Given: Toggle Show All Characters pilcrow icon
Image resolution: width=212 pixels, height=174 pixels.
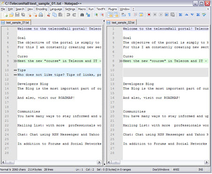Looking at the screenshot, I should [x=129, y=15].
